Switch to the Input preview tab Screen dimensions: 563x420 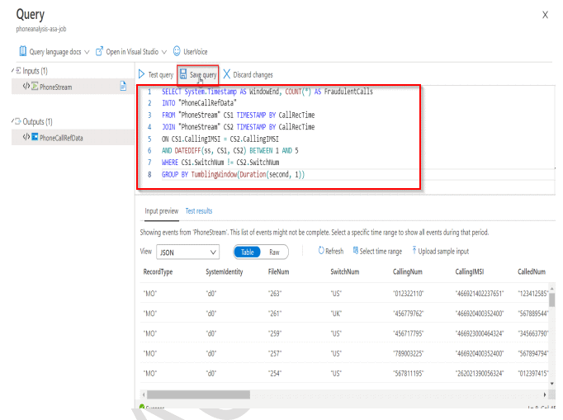[x=161, y=211]
